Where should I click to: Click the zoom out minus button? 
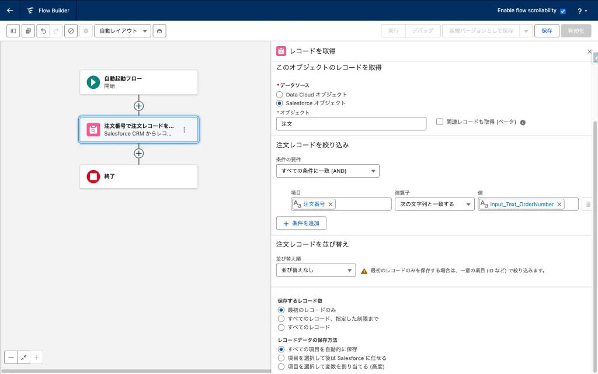(x=11, y=357)
